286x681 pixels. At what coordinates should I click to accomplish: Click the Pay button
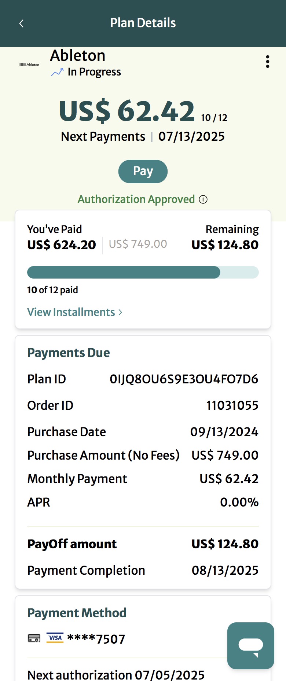143,172
